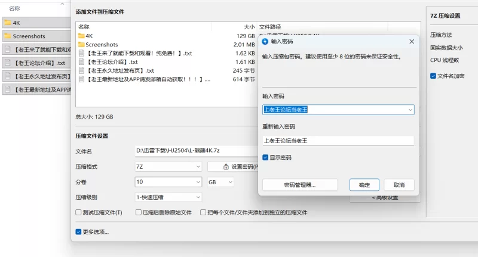Open the password history dropdown arrow

[410, 110]
